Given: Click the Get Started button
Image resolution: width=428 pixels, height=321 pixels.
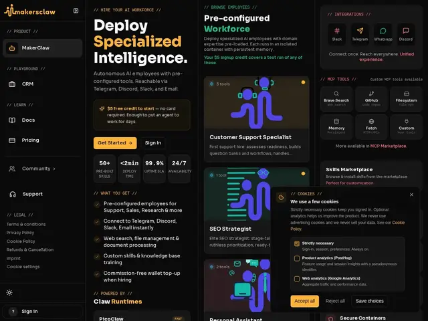Looking at the screenshot, I should pos(115,143).
